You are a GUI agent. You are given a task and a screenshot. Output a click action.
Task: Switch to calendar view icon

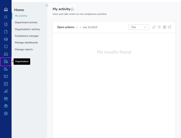click(165, 27)
